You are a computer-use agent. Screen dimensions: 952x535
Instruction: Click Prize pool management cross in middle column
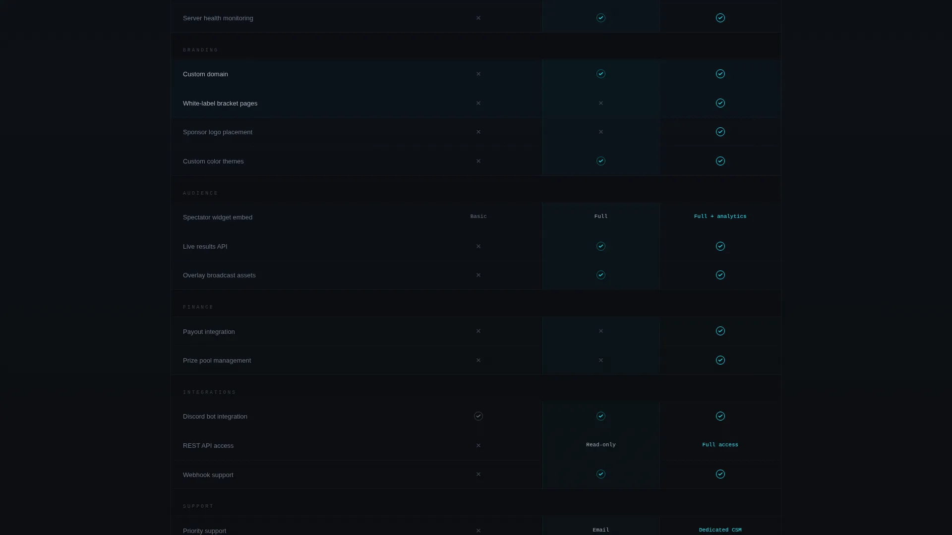point(601,360)
